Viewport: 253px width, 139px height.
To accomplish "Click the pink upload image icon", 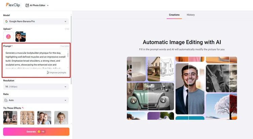I will point(8,36).
